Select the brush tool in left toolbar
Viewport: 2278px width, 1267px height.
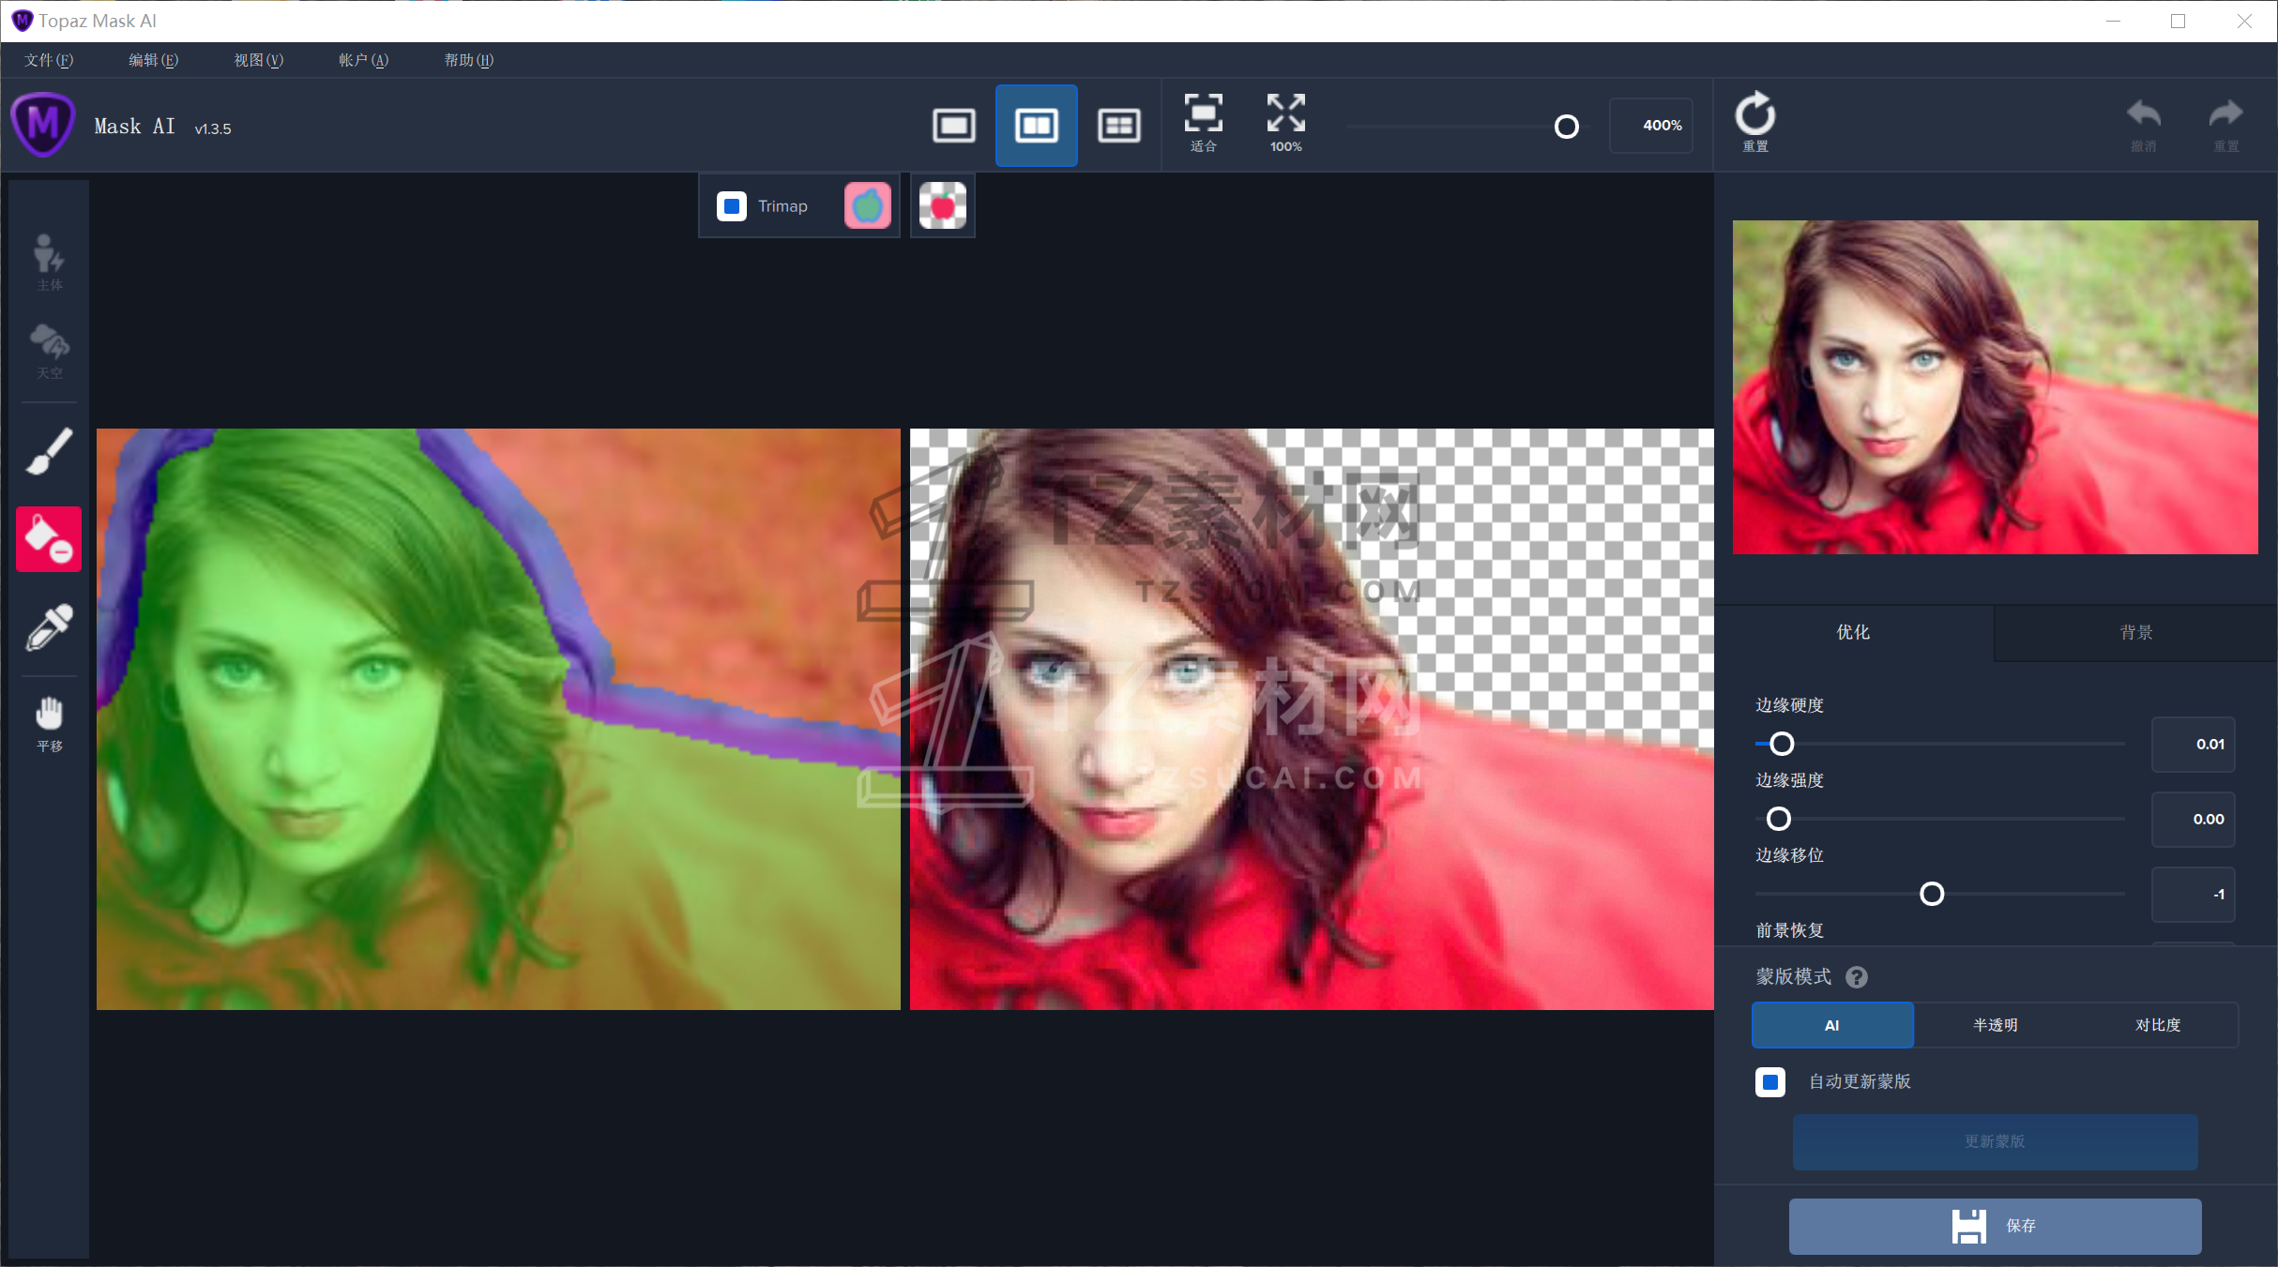[49, 451]
